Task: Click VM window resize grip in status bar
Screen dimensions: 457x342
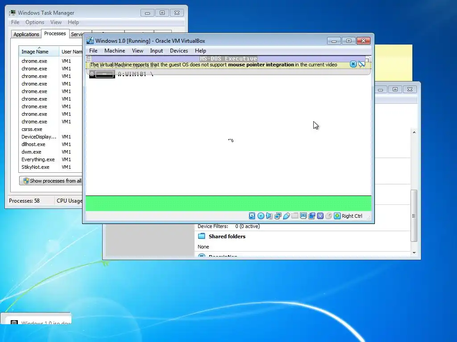Action: point(368,217)
